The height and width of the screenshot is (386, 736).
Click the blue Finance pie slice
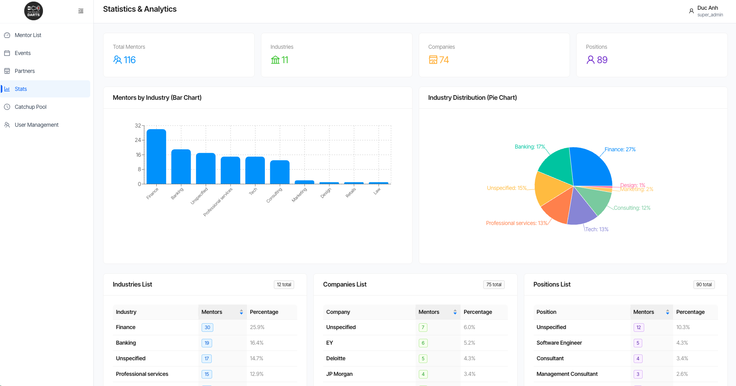click(x=590, y=166)
